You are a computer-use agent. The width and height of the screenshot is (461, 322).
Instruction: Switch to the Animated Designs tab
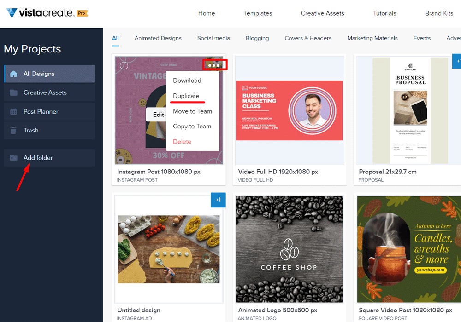click(158, 38)
